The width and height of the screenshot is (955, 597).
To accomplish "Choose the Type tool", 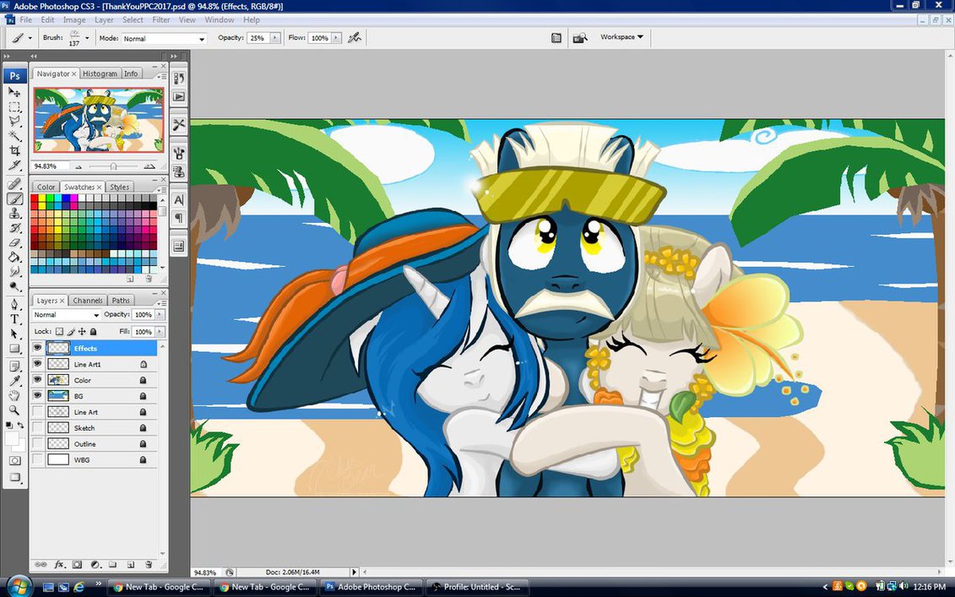I will click(x=14, y=319).
